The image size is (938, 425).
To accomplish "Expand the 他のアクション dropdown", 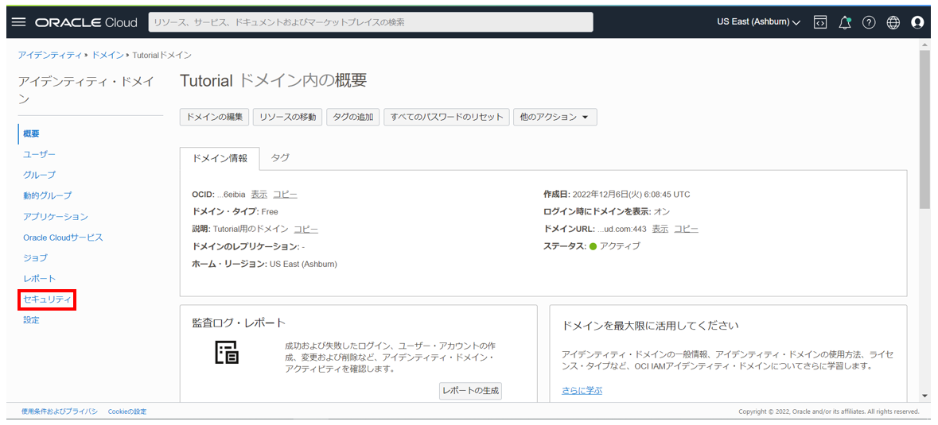I will (555, 117).
